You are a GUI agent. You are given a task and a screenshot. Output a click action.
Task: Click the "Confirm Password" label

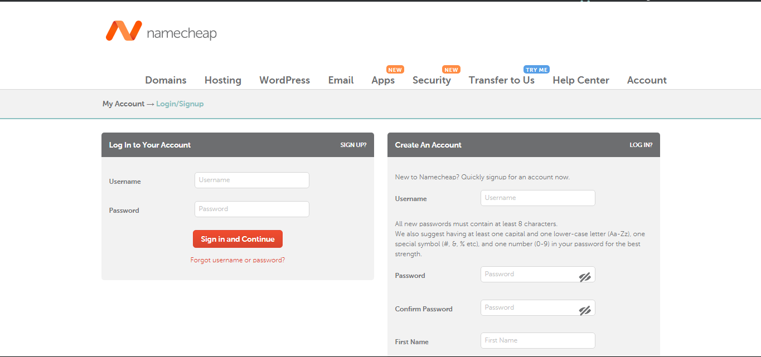click(x=424, y=309)
